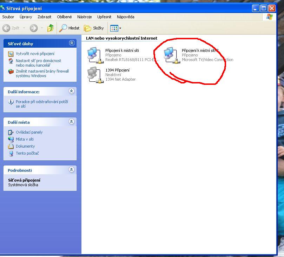
Task: Select the 1394 Připojení adapter icon
Action: click(x=95, y=75)
